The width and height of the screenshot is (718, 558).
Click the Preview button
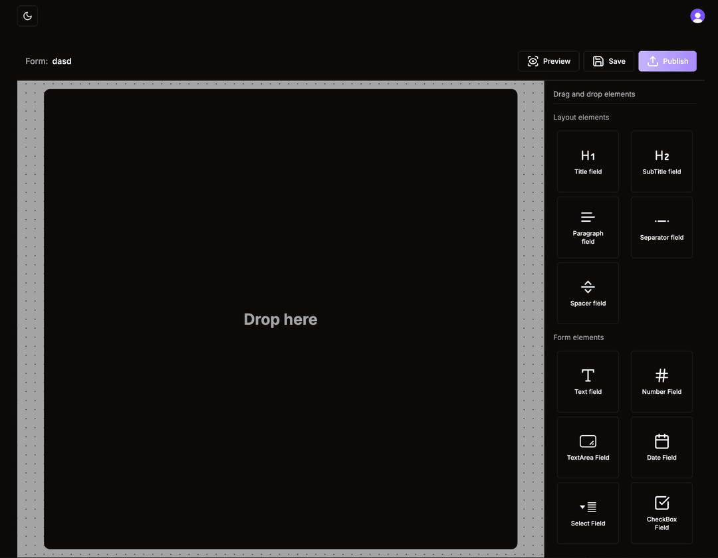pyautogui.click(x=548, y=61)
